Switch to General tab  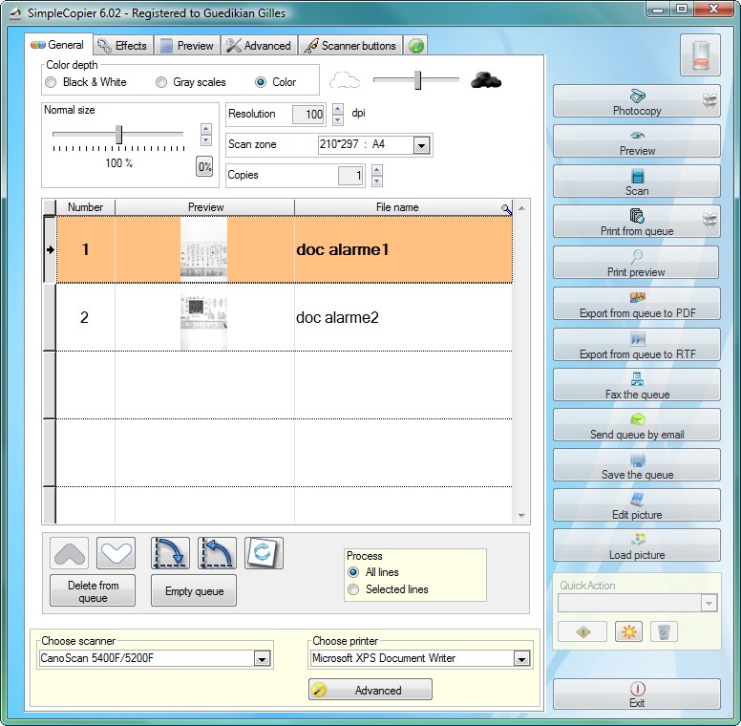click(58, 45)
